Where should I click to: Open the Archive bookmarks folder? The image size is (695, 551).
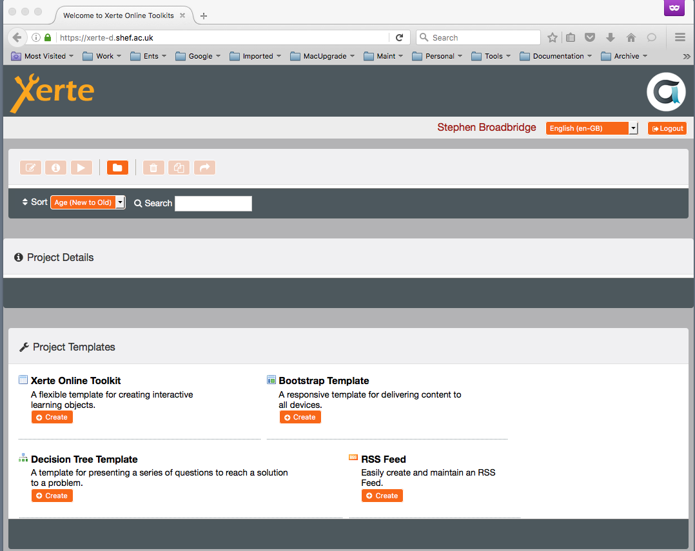click(624, 56)
